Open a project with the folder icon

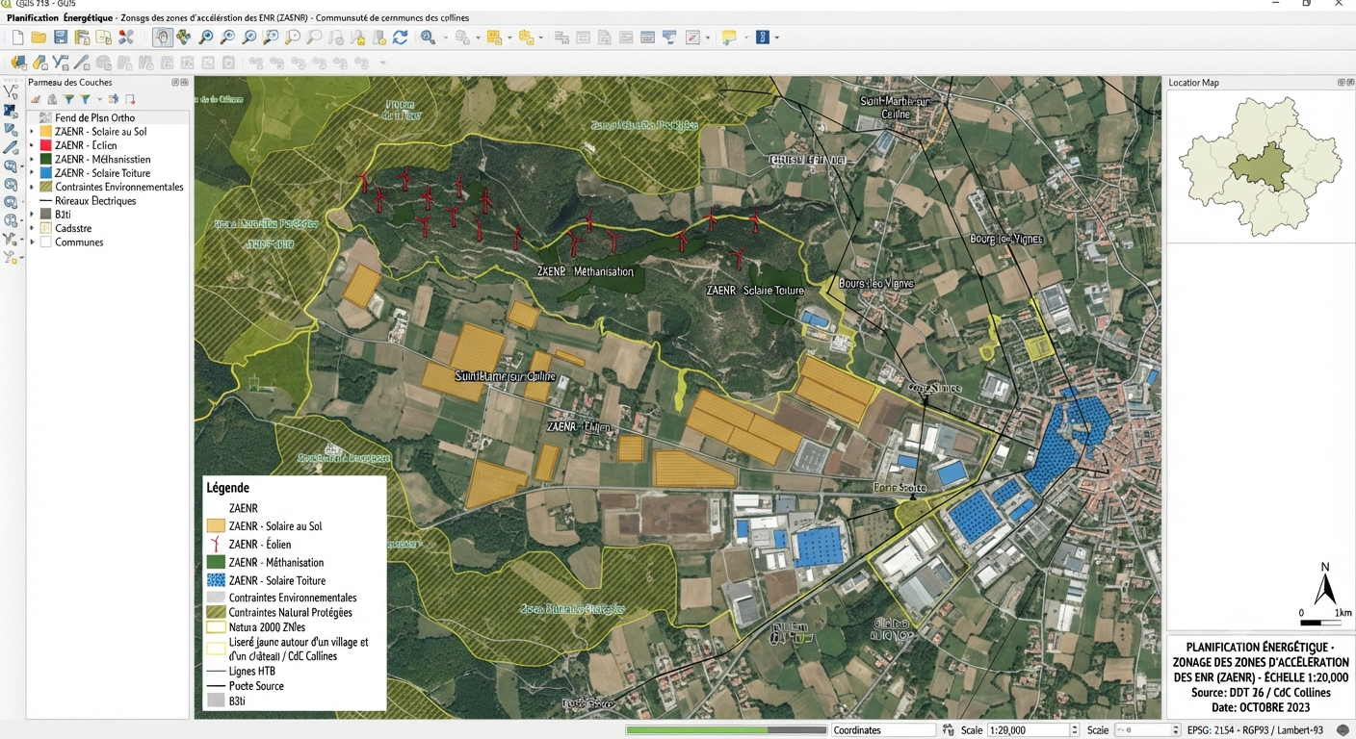pyautogui.click(x=39, y=38)
